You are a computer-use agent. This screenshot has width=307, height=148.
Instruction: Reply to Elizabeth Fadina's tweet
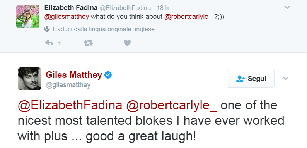pos(49,43)
